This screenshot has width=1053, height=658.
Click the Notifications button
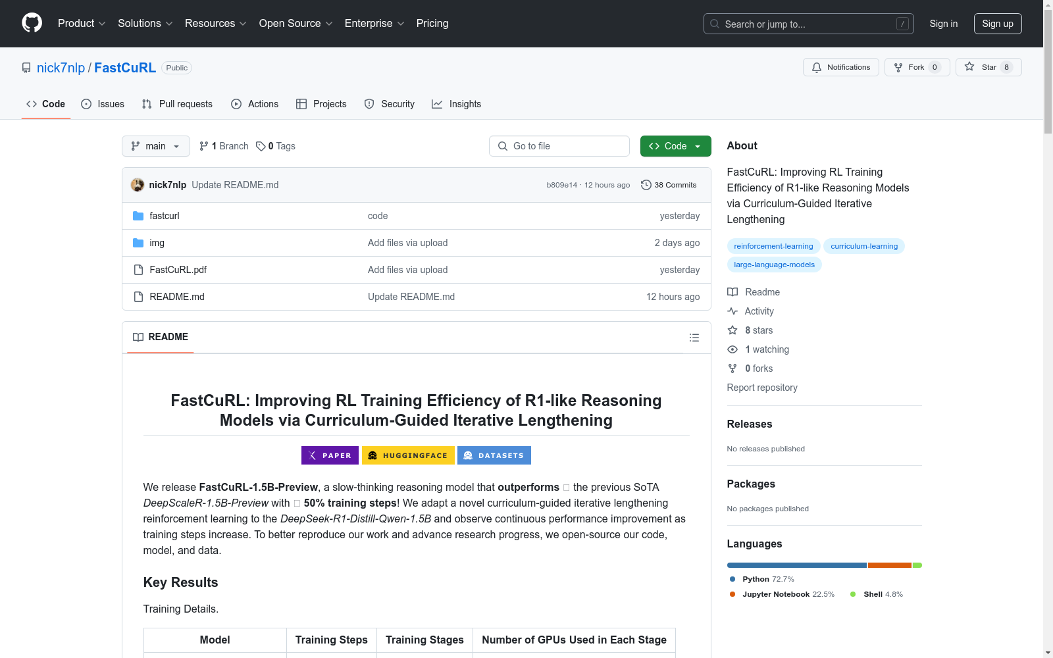click(x=841, y=67)
